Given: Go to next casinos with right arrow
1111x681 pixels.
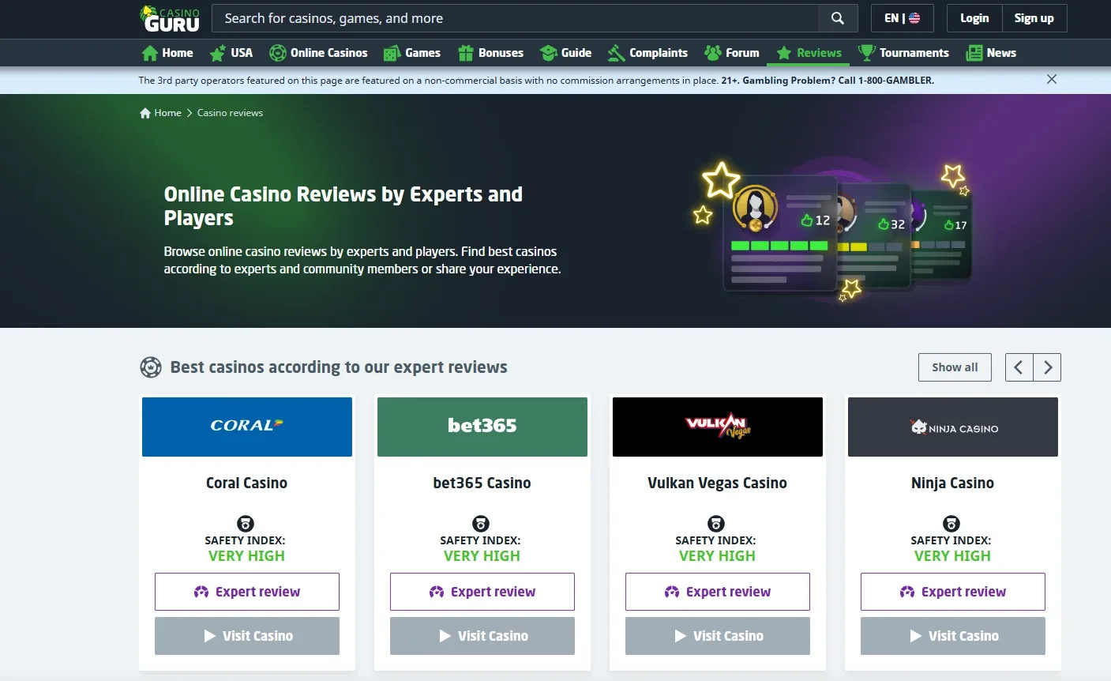Looking at the screenshot, I should point(1047,367).
